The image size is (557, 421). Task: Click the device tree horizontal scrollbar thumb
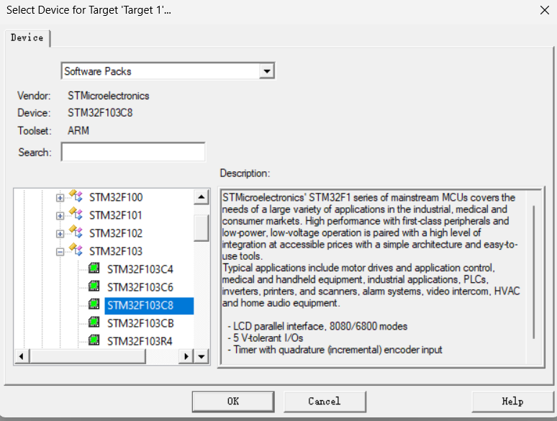pos(88,356)
